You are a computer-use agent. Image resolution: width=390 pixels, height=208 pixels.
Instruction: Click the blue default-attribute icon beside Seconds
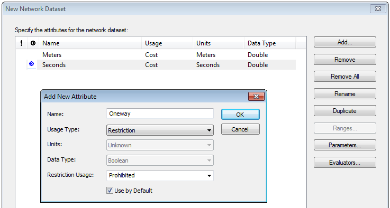[x=32, y=64]
